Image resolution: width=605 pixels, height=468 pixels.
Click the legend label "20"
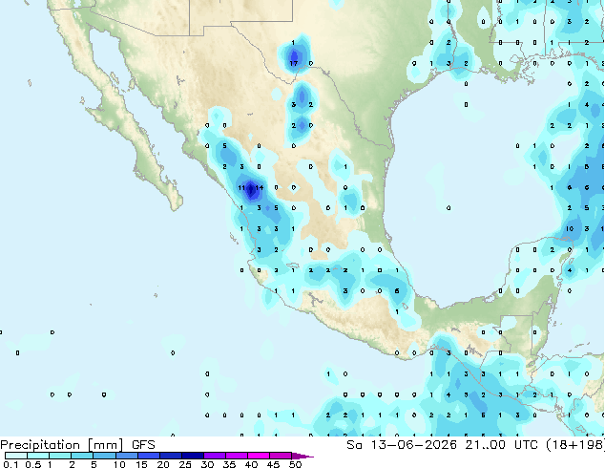coord(163,464)
